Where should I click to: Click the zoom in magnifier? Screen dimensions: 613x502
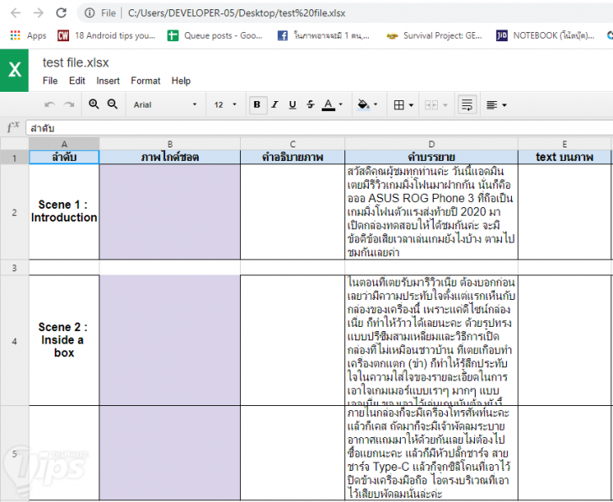(93, 104)
